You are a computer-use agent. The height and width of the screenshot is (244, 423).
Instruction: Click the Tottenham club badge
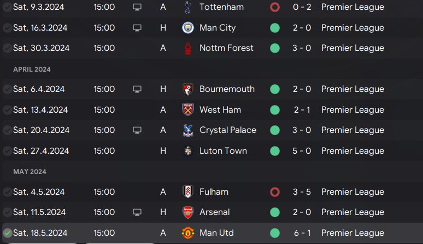[188, 7]
